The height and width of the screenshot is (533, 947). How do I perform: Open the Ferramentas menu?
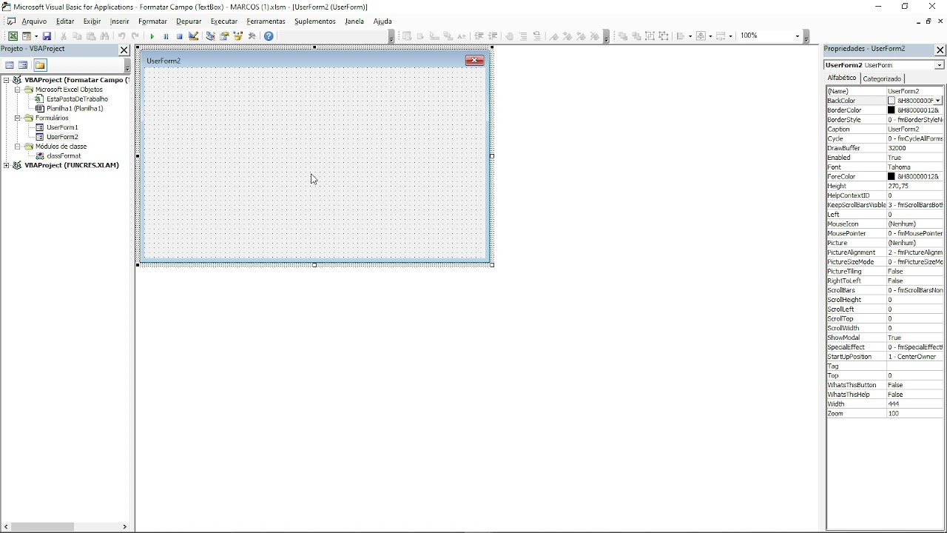(x=266, y=21)
